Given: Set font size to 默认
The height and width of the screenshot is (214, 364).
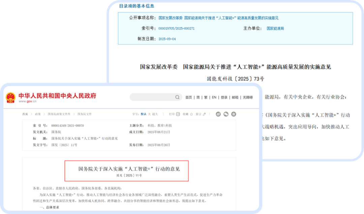Looking at the screenshot, I should [x=144, y=114].
